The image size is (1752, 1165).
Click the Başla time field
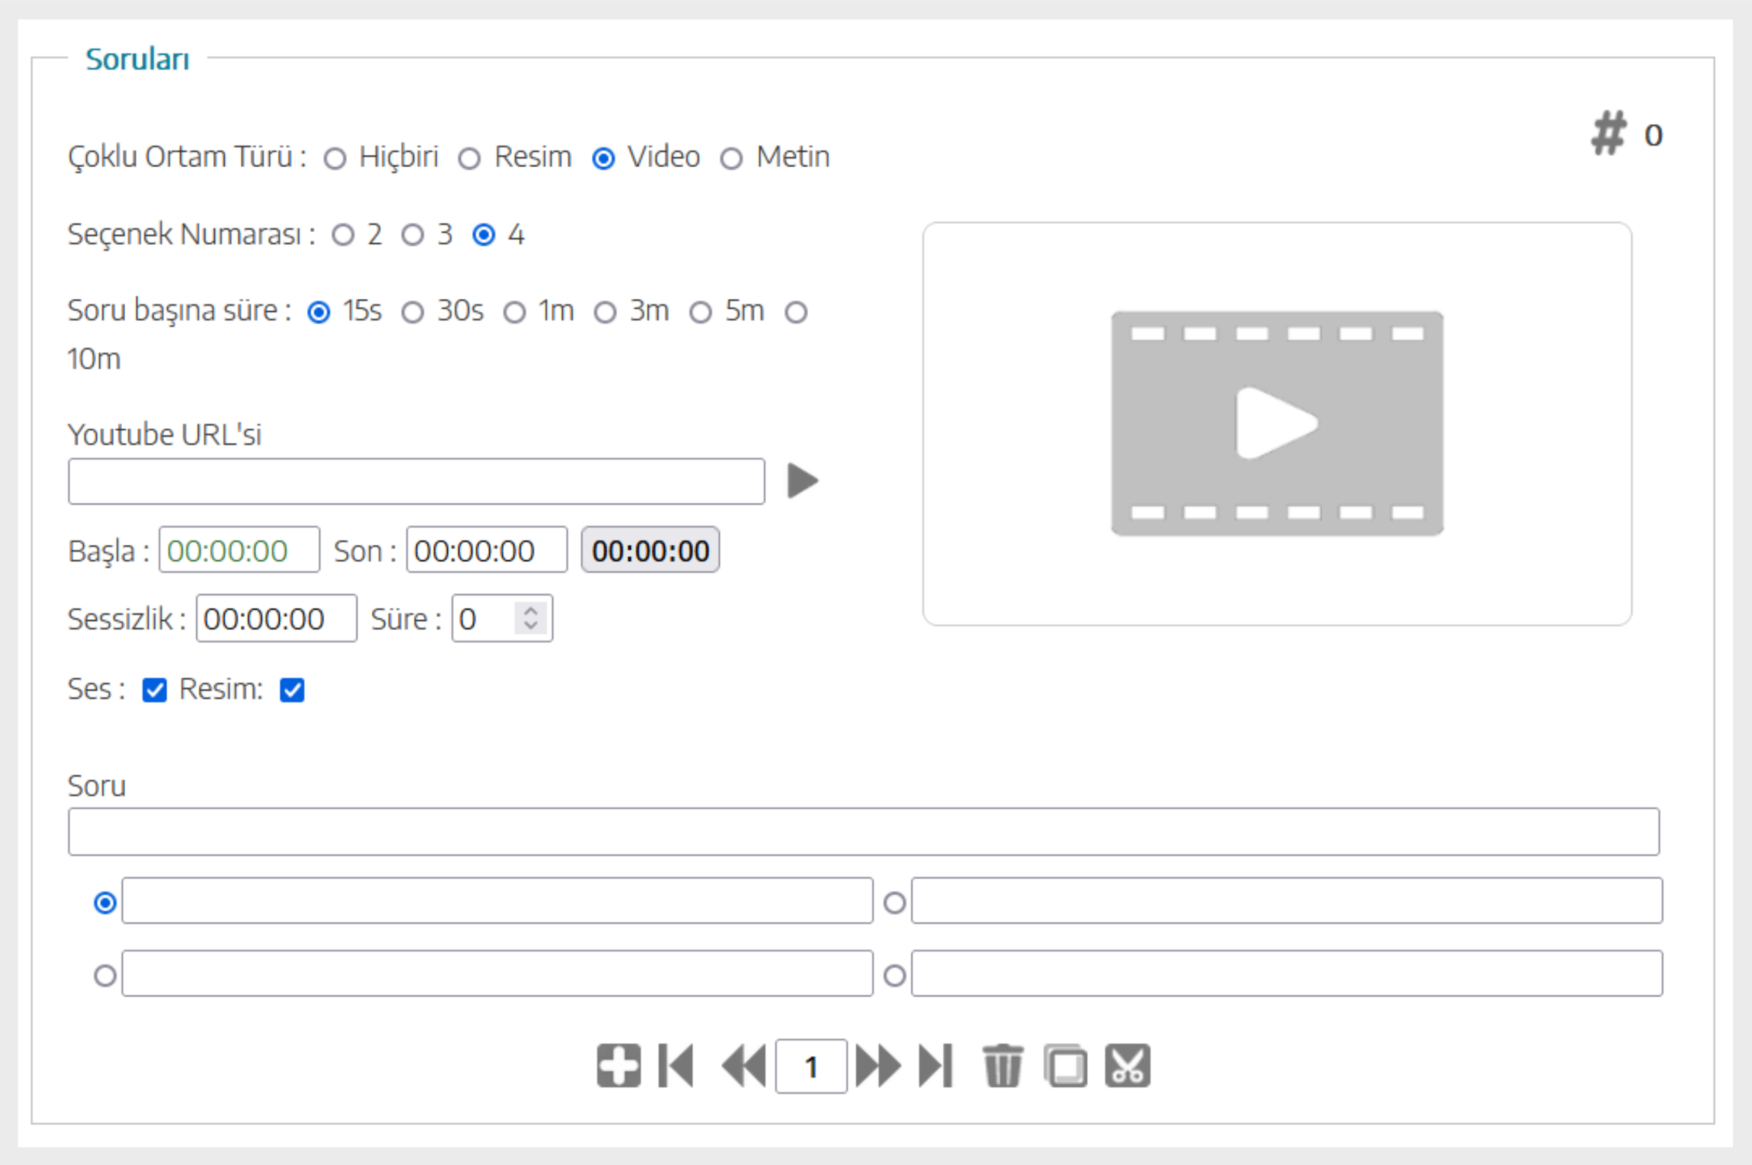pyautogui.click(x=239, y=550)
